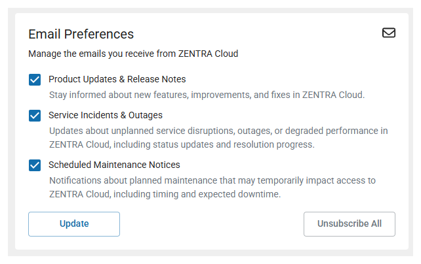Click the "Manage the emails you receive" subtitle
Screen dimensions: 421x264
tap(133, 54)
